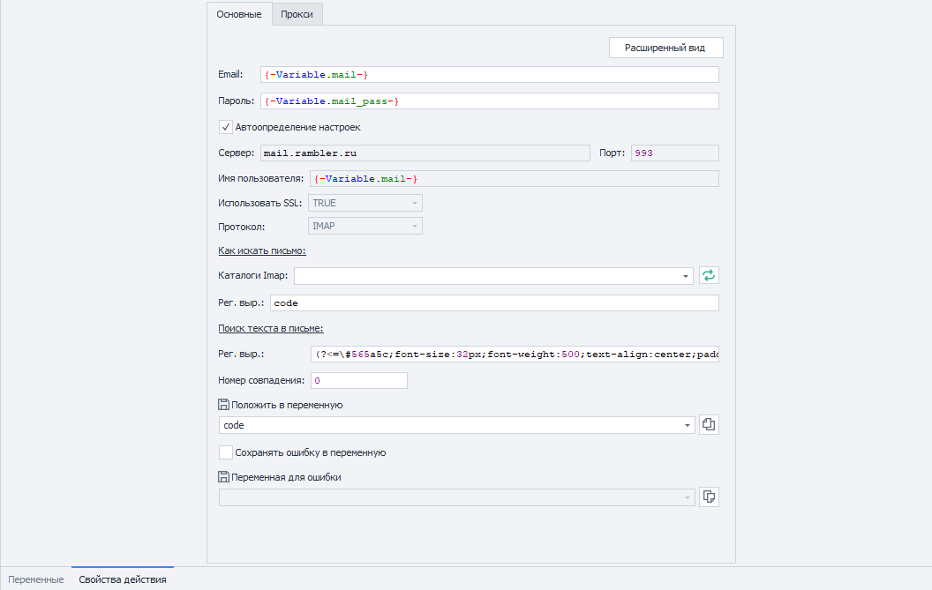Viewport: 932px width, 590px height.
Task: Open Использовать SSL dropdown
Action: 413,203
